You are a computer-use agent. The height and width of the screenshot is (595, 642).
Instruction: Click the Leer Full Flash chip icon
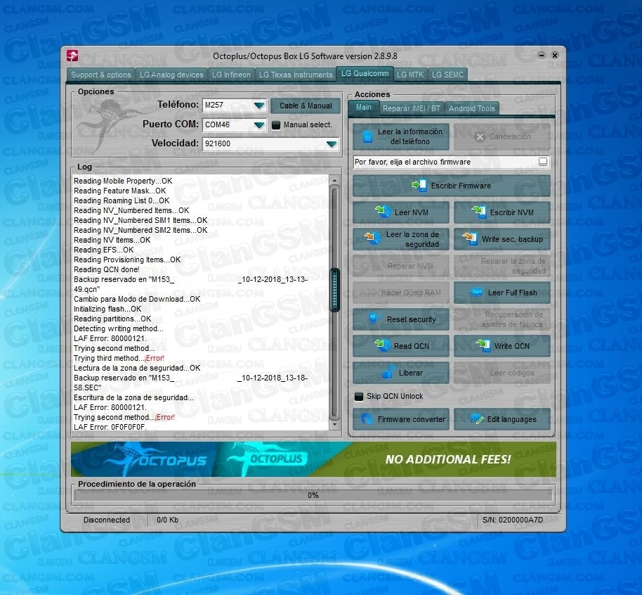477,293
